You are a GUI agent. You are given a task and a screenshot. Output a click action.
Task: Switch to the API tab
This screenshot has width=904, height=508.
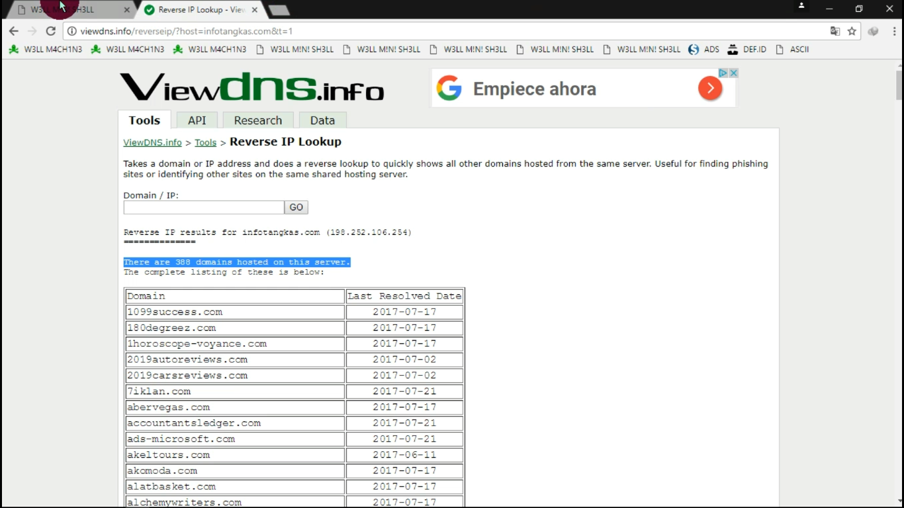pyautogui.click(x=197, y=120)
